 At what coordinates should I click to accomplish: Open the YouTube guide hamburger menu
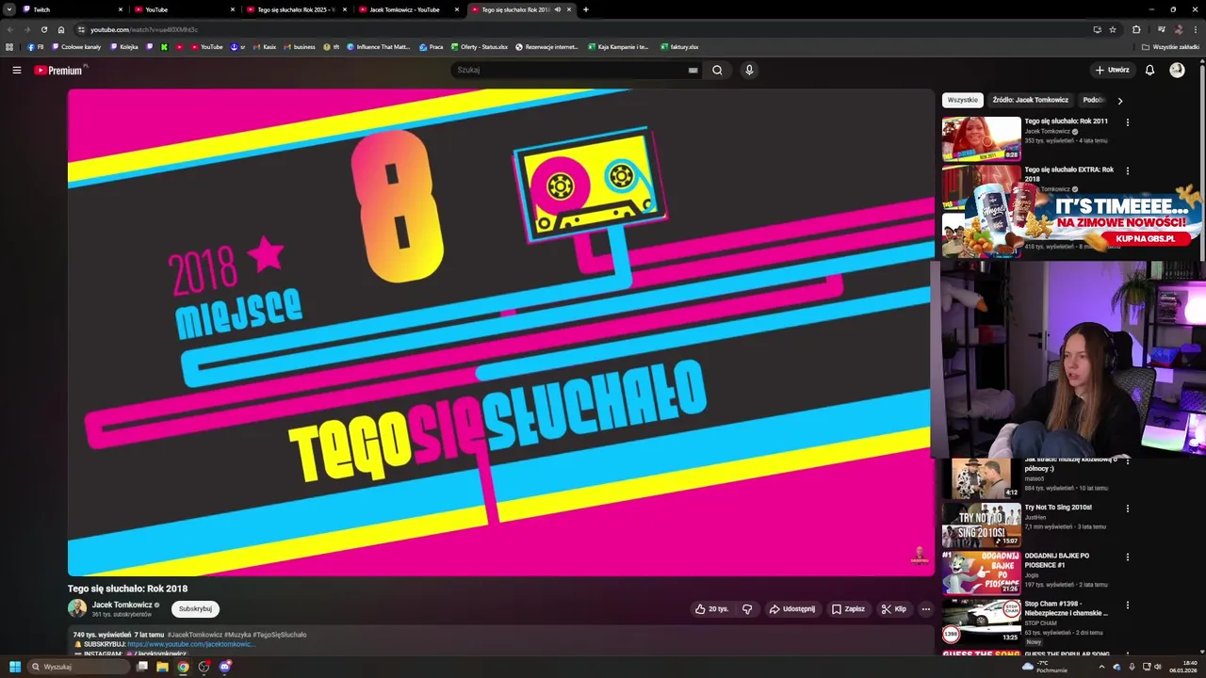click(16, 70)
